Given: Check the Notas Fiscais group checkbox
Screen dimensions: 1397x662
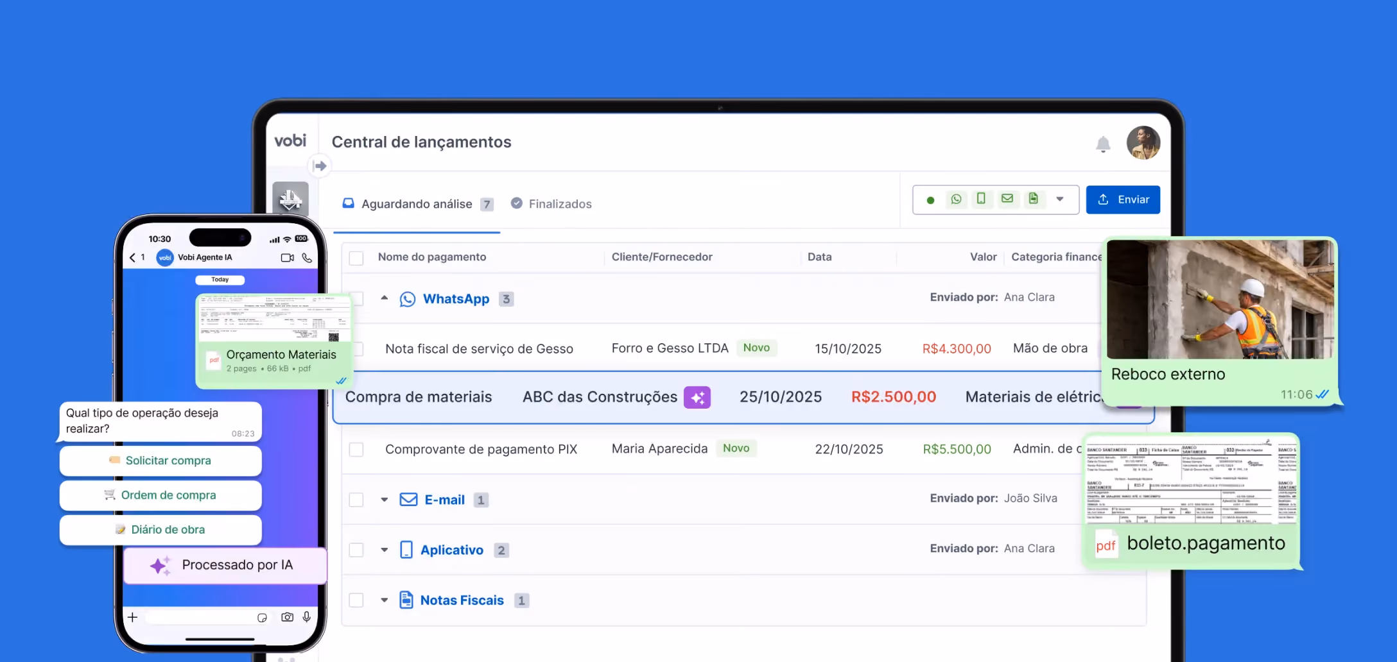Looking at the screenshot, I should (356, 600).
